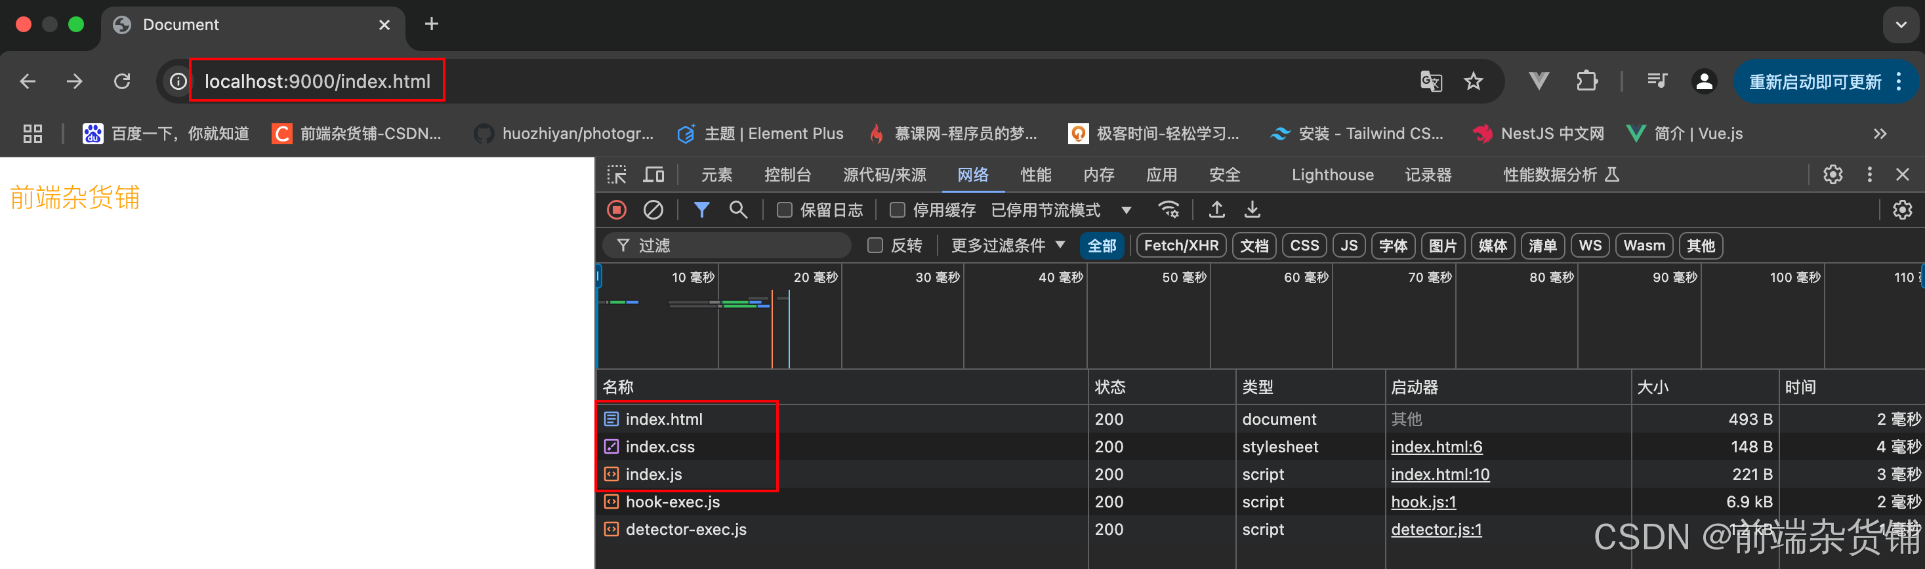Open the 性能 tab
Image resolution: width=1925 pixels, height=569 pixels.
click(1036, 175)
